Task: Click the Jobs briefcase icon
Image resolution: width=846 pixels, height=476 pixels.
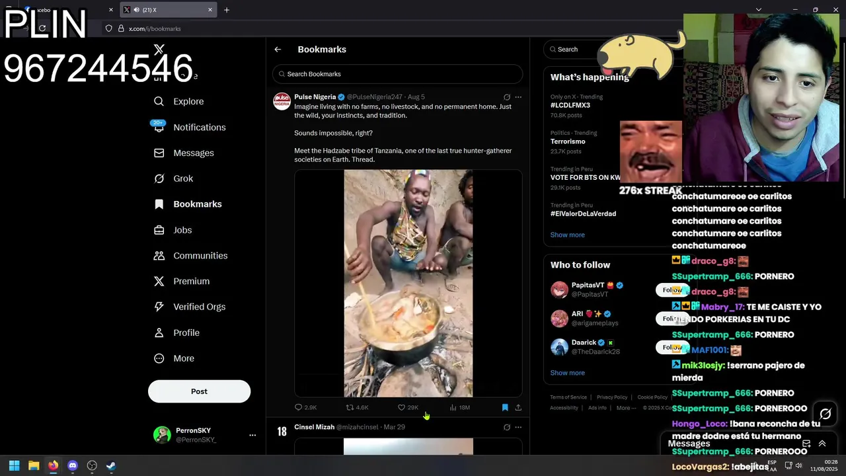Action: (x=159, y=230)
